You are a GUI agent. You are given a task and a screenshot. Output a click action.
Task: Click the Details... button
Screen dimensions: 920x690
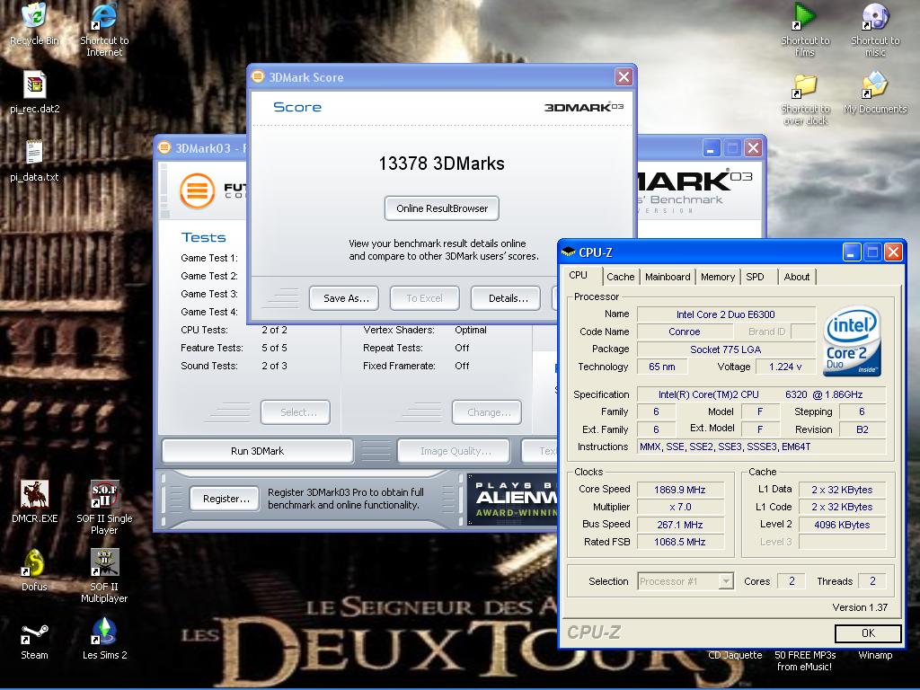pos(505,298)
